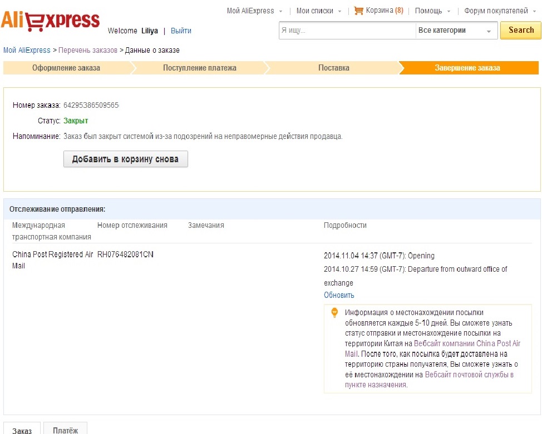Screen dimensions: 542x434
Task: Open Мой AliExpress breadcrumb link
Action: pyautogui.click(x=27, y=50)
